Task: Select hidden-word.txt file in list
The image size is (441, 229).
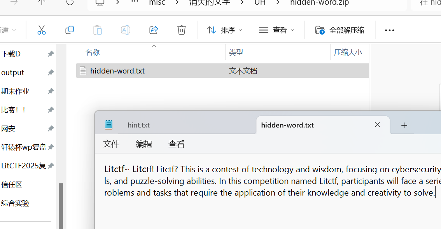Action: 222,71
